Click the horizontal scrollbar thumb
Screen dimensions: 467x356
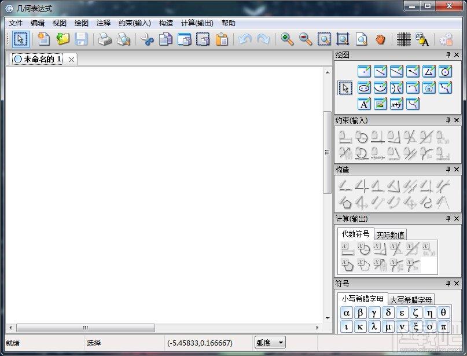point(86,328)
